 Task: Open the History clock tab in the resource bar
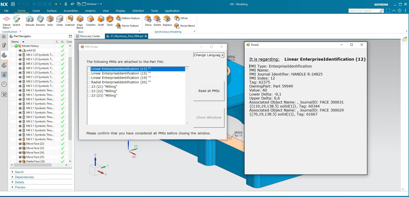coord(4,84)
